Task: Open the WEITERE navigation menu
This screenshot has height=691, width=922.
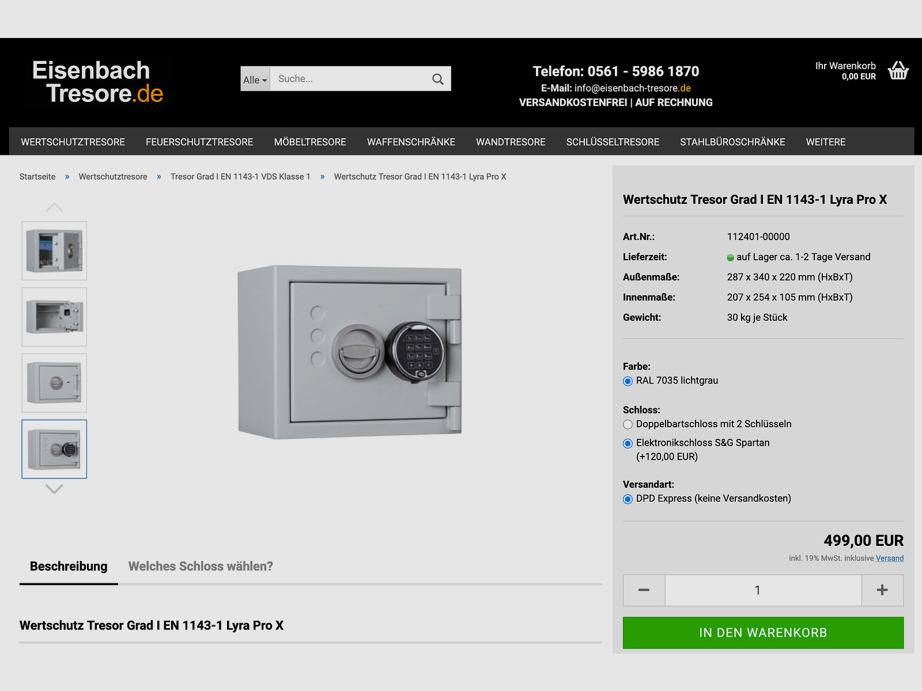Action: pos(825,142)
